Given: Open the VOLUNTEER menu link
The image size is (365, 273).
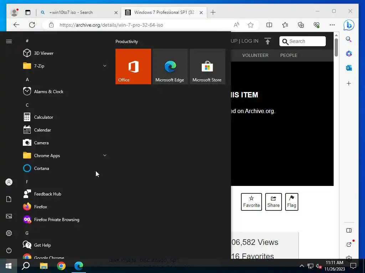Looking at the screenshot, I should tap(255, 55).
